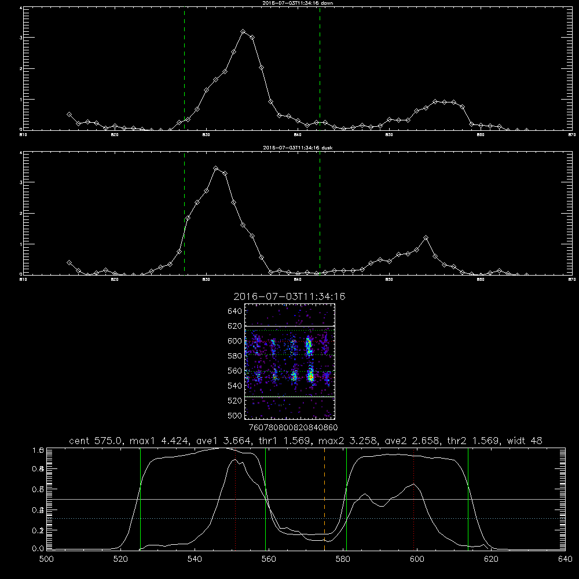This screenshot has width=579, height=579.
Task: Click x-axis label '640' of bottom profile plot
Action: pyautogui.click(x=565, y=559)
